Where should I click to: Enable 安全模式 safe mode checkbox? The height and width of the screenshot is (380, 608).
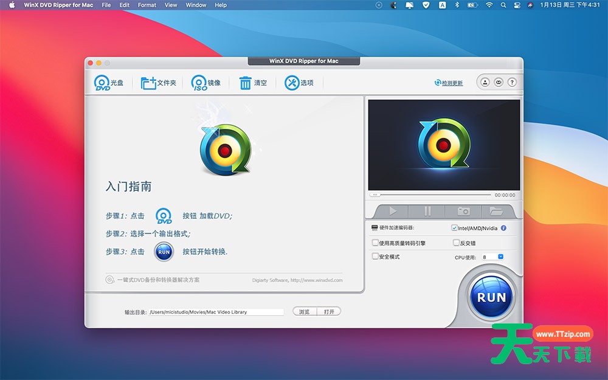(x=375, y=257)
